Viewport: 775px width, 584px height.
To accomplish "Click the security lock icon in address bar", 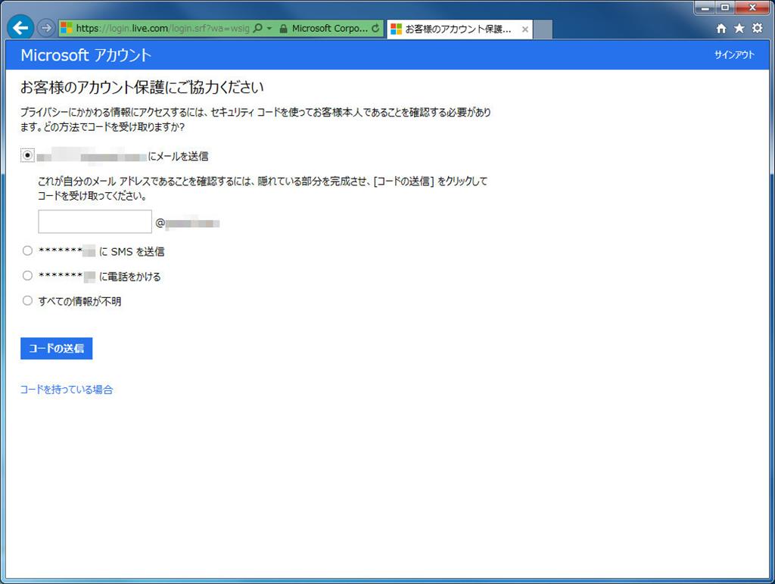I will click(x=283, y=29).
